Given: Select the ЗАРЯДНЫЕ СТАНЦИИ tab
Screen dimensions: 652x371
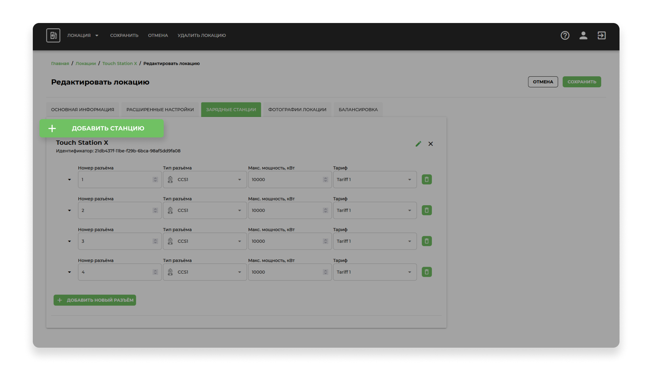Looking at the screenshot, I should click(x=231, y=110).
